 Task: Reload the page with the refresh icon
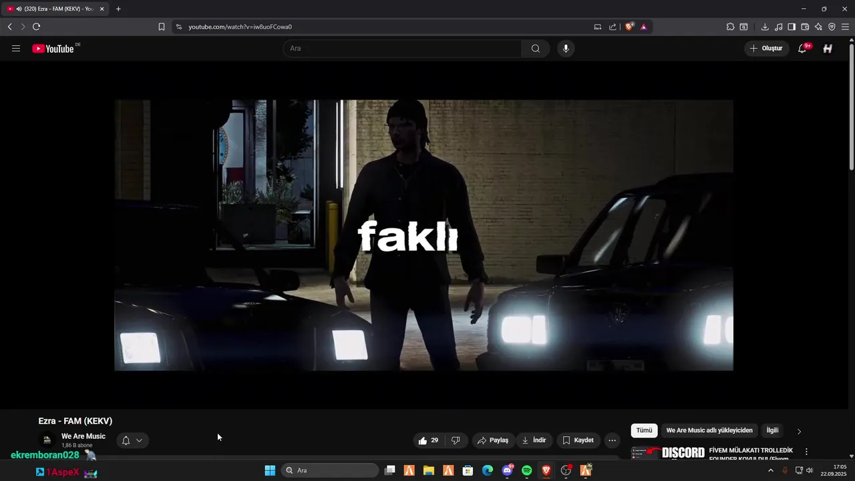36,27
